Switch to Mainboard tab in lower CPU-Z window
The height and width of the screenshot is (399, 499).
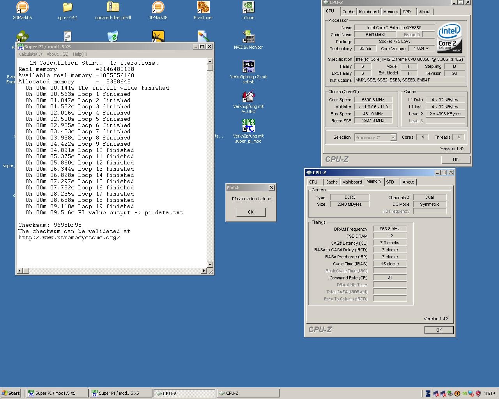coord(352,182)
